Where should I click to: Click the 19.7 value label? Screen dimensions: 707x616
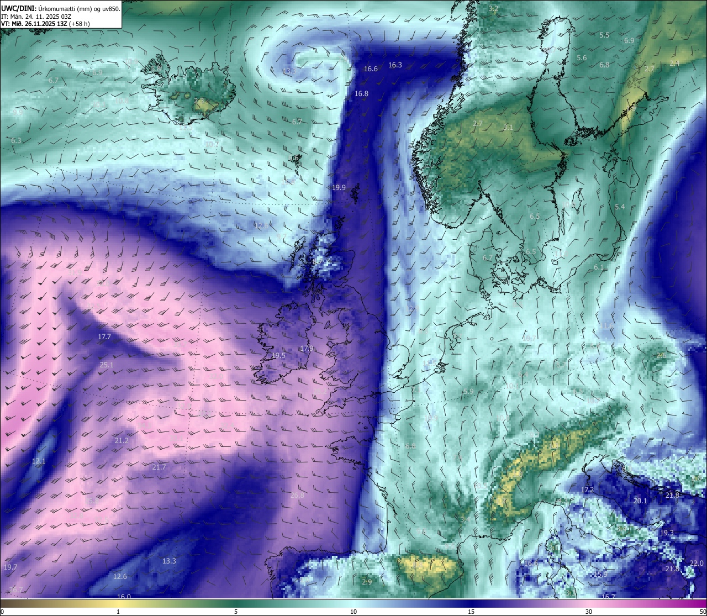10,567
